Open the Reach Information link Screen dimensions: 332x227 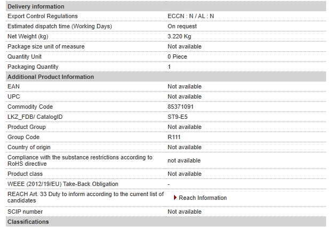(x=203, y=198)
